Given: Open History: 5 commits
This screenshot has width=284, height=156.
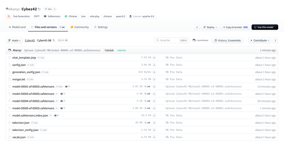Looking at the screenshot, I should (227, 41).
